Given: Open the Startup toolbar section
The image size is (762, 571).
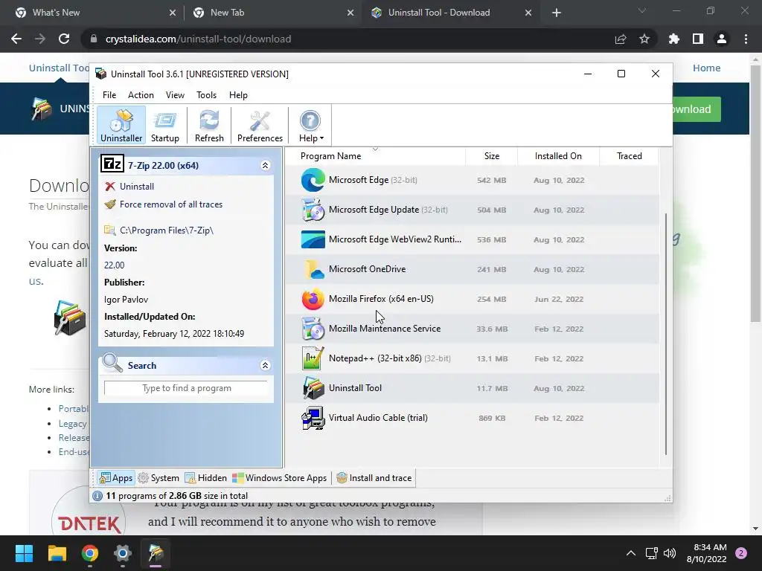Looking at the screenshot, I should tap(164, 125).
